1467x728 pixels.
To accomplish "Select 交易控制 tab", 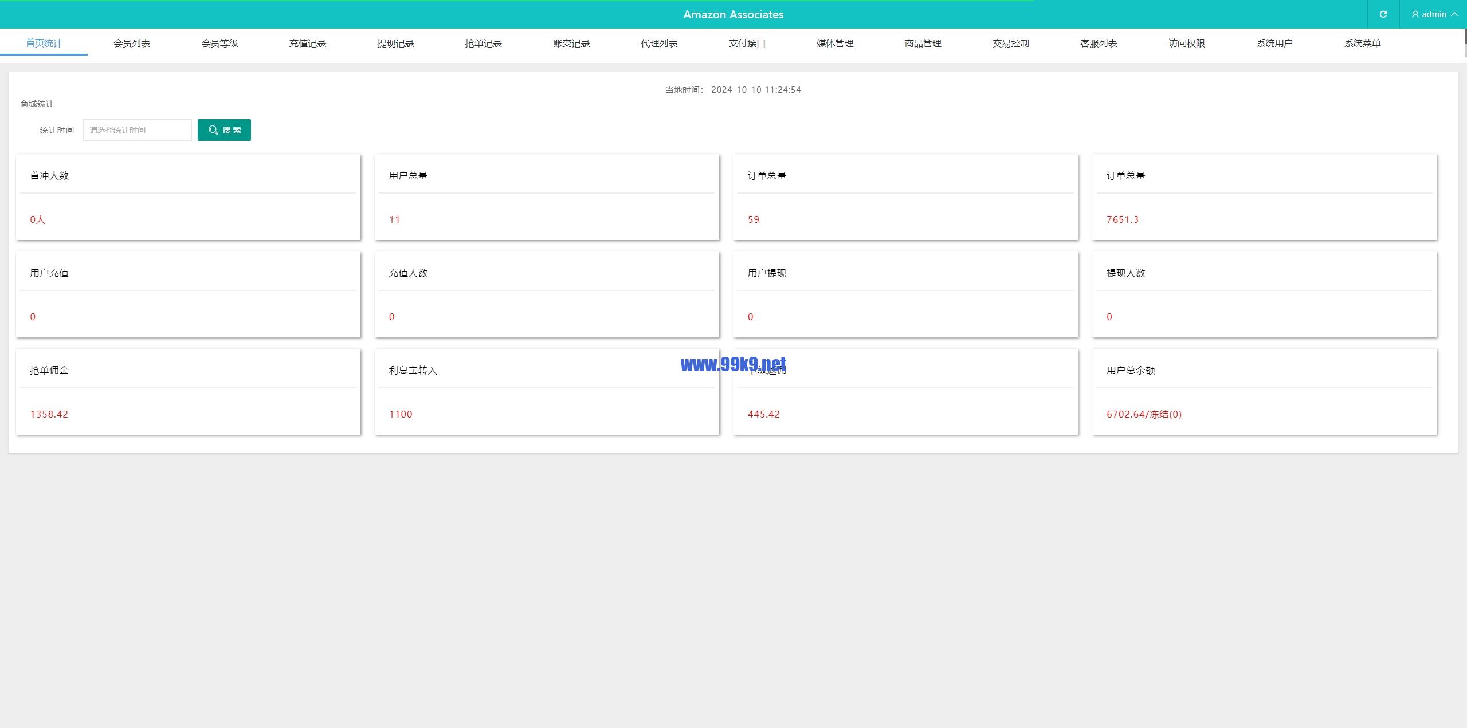I will [1011, 43].
